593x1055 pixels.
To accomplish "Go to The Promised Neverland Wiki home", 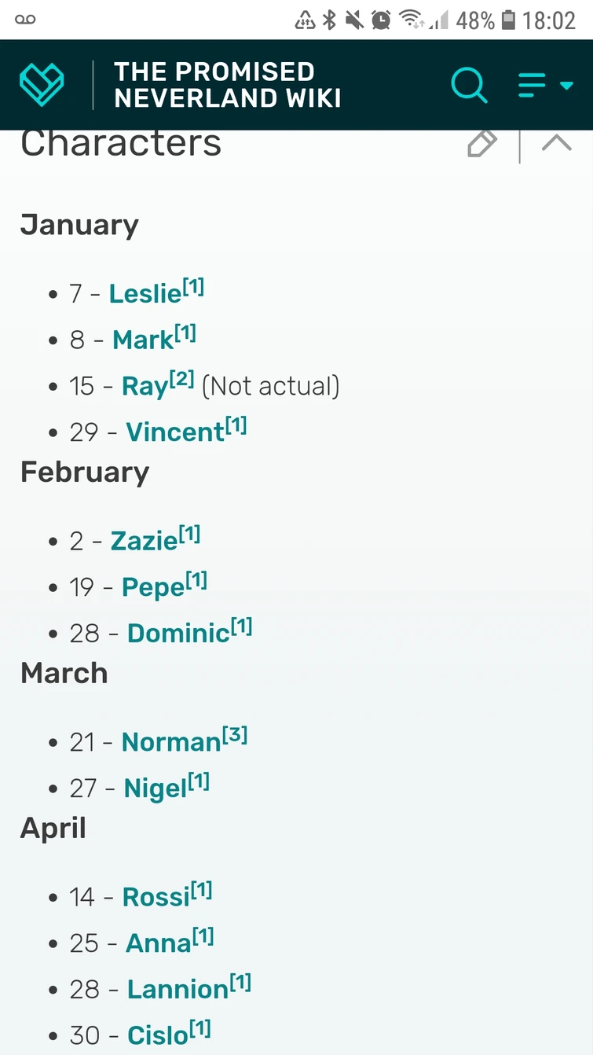I will click(x=227, y=84).
